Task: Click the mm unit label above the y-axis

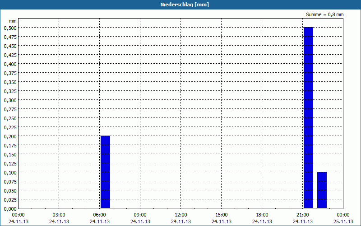Action: (13, 21)
